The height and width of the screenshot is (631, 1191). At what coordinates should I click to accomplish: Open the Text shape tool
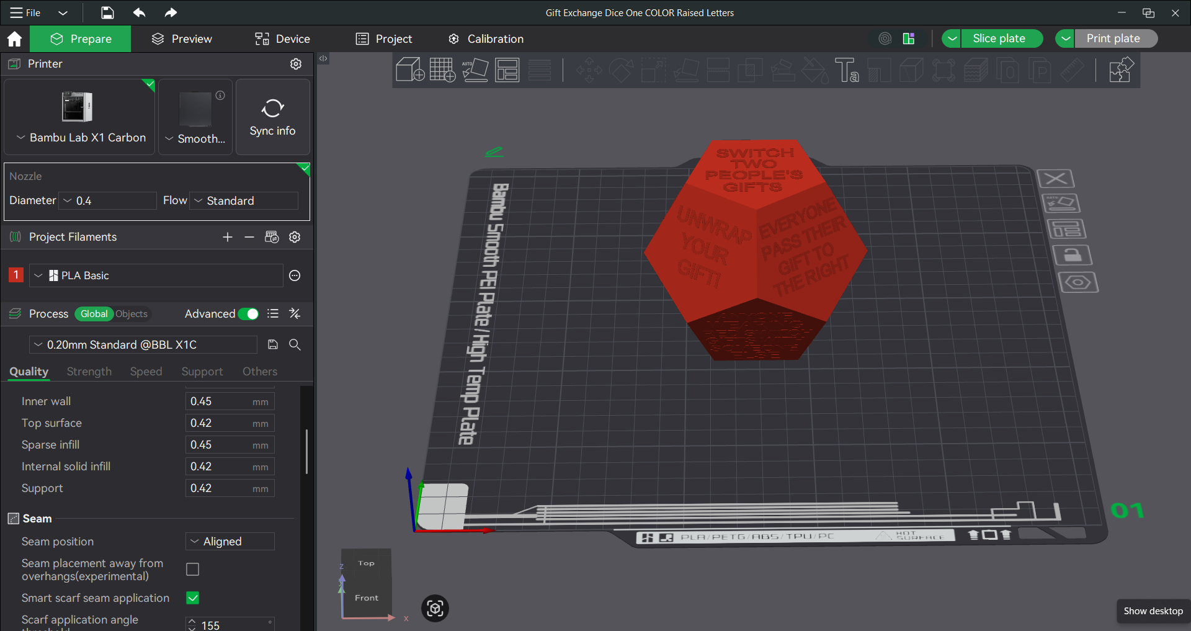847,69
